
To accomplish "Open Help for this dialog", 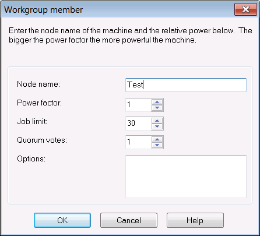I will [195, 220].
